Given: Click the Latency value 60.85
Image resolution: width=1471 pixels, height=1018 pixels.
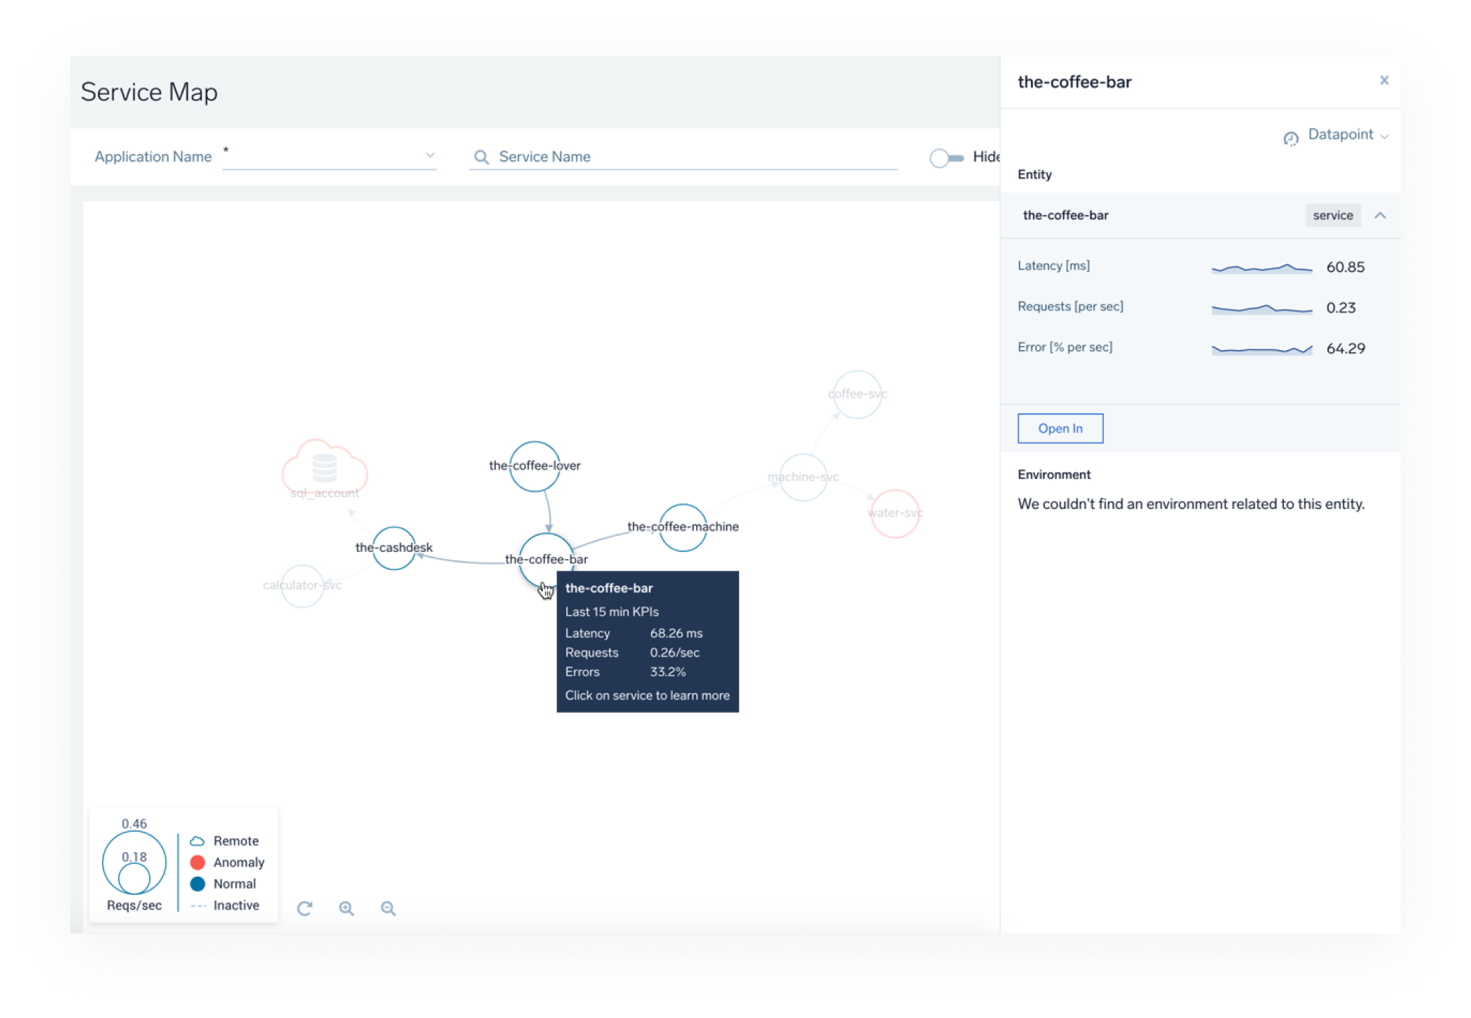Looking at the screenshot, I should [x=1345, y=267].
